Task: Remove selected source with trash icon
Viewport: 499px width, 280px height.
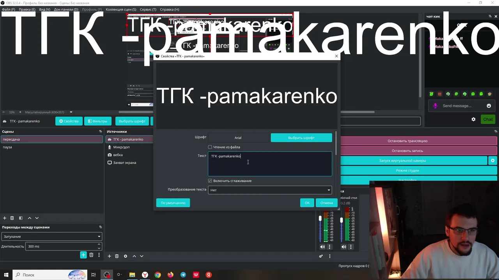Action: (x=117, y=256)
